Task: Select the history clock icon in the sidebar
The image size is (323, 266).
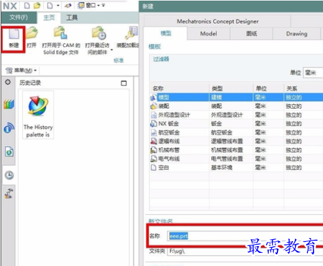Action: click(9, 175)
